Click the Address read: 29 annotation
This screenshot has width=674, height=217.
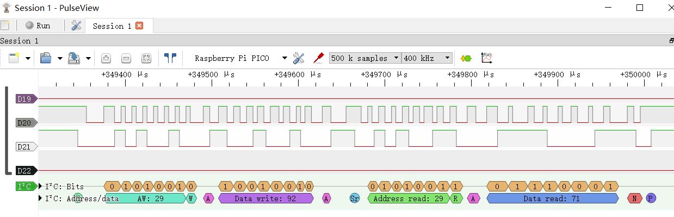409,199
